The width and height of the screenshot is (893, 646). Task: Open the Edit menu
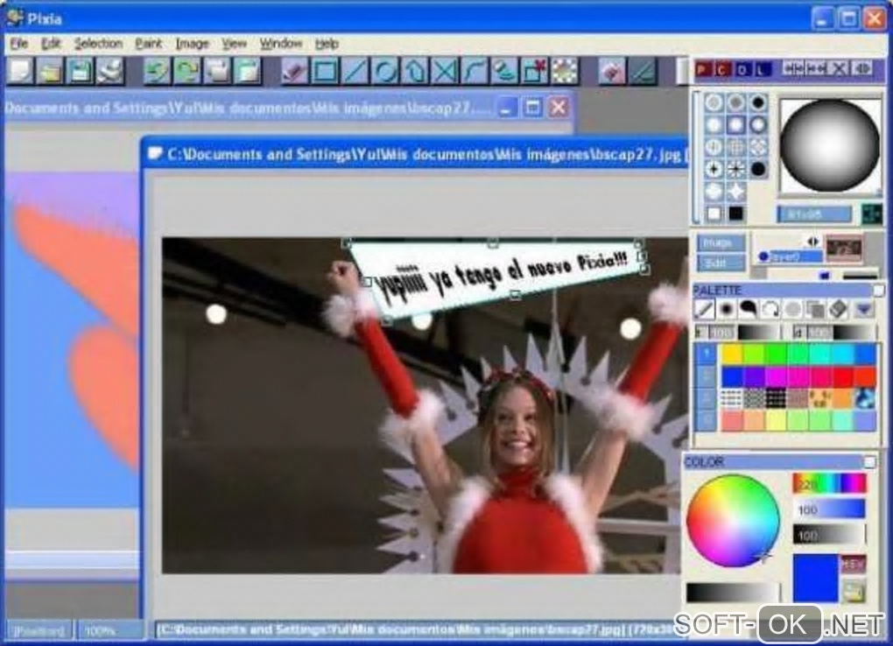pos(51,43)
